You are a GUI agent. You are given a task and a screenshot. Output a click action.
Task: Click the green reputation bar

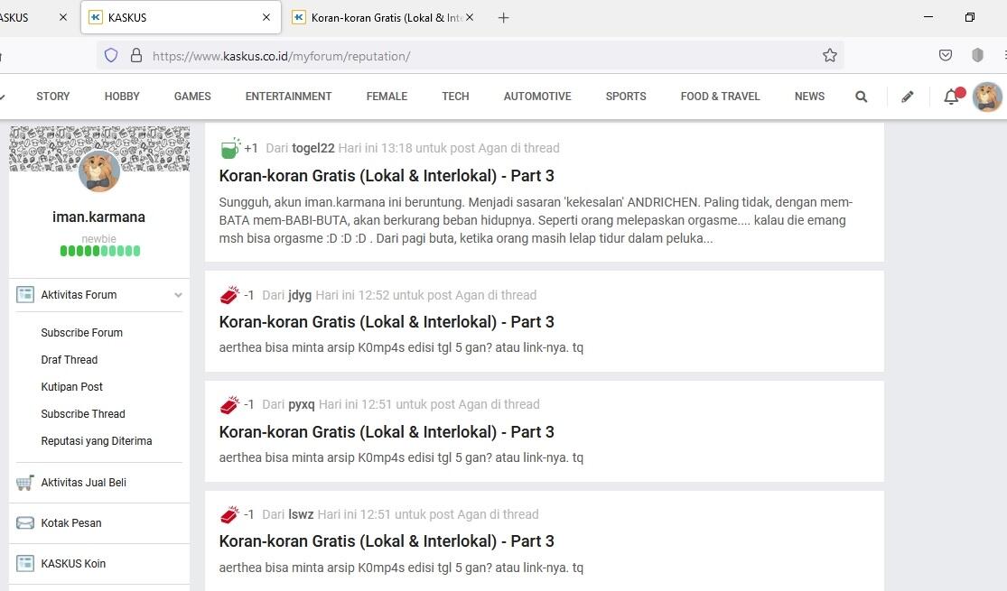[100, 251]
